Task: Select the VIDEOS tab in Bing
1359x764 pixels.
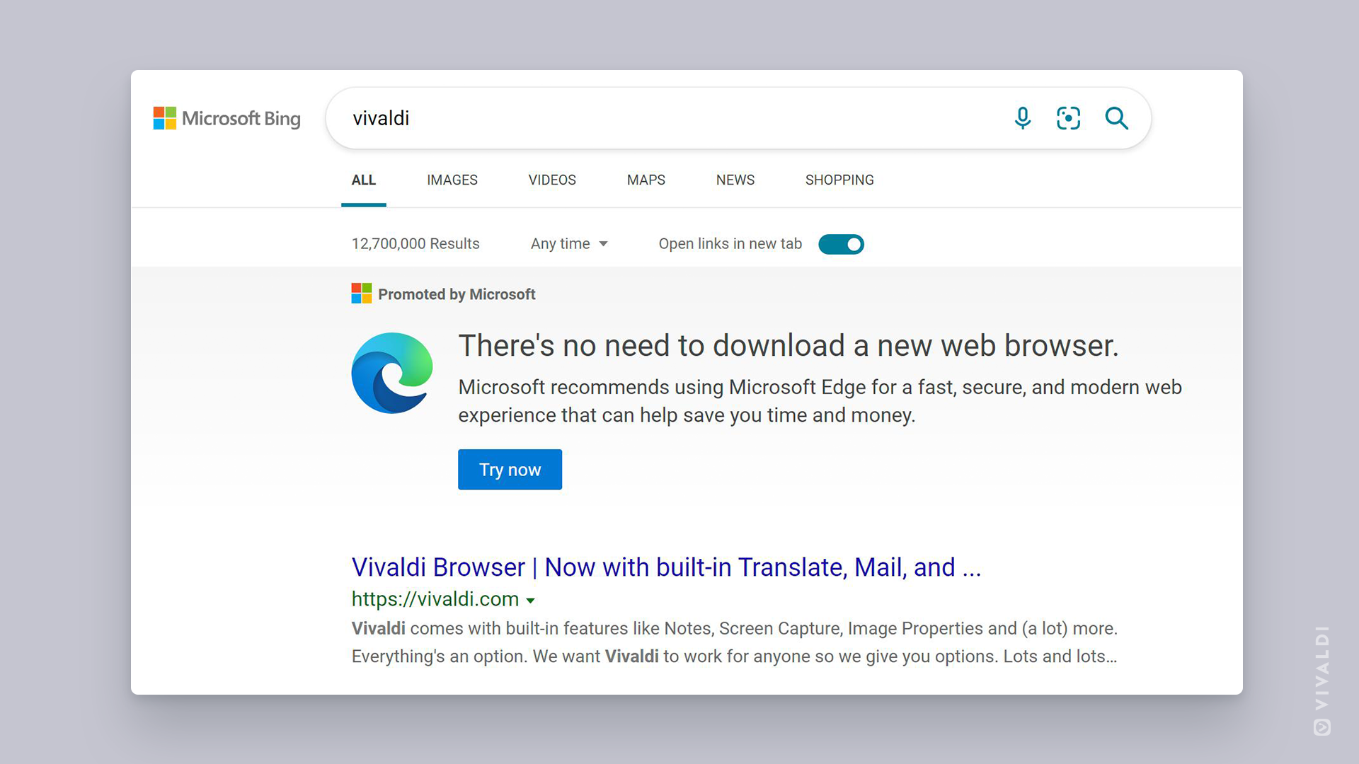Action: coord(550,180)
